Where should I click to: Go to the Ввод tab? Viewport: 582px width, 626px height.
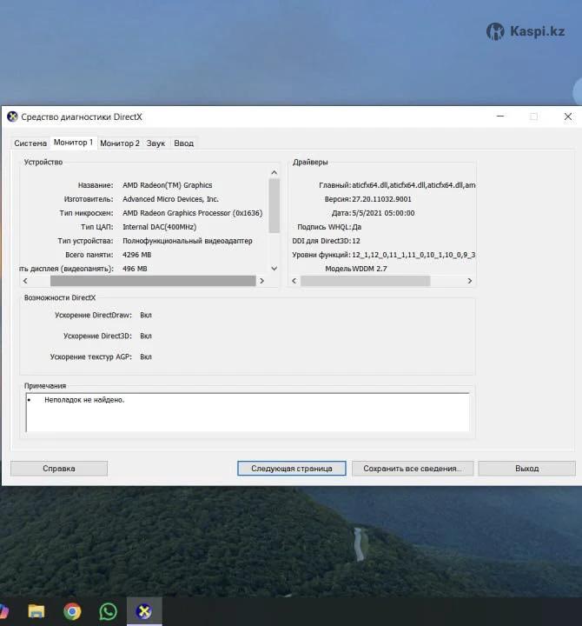[183, 143]
